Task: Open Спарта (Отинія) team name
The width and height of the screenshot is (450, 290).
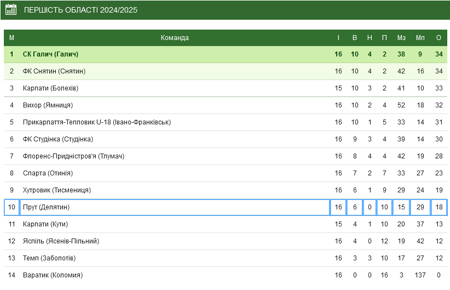Action: tap(48, 173)
